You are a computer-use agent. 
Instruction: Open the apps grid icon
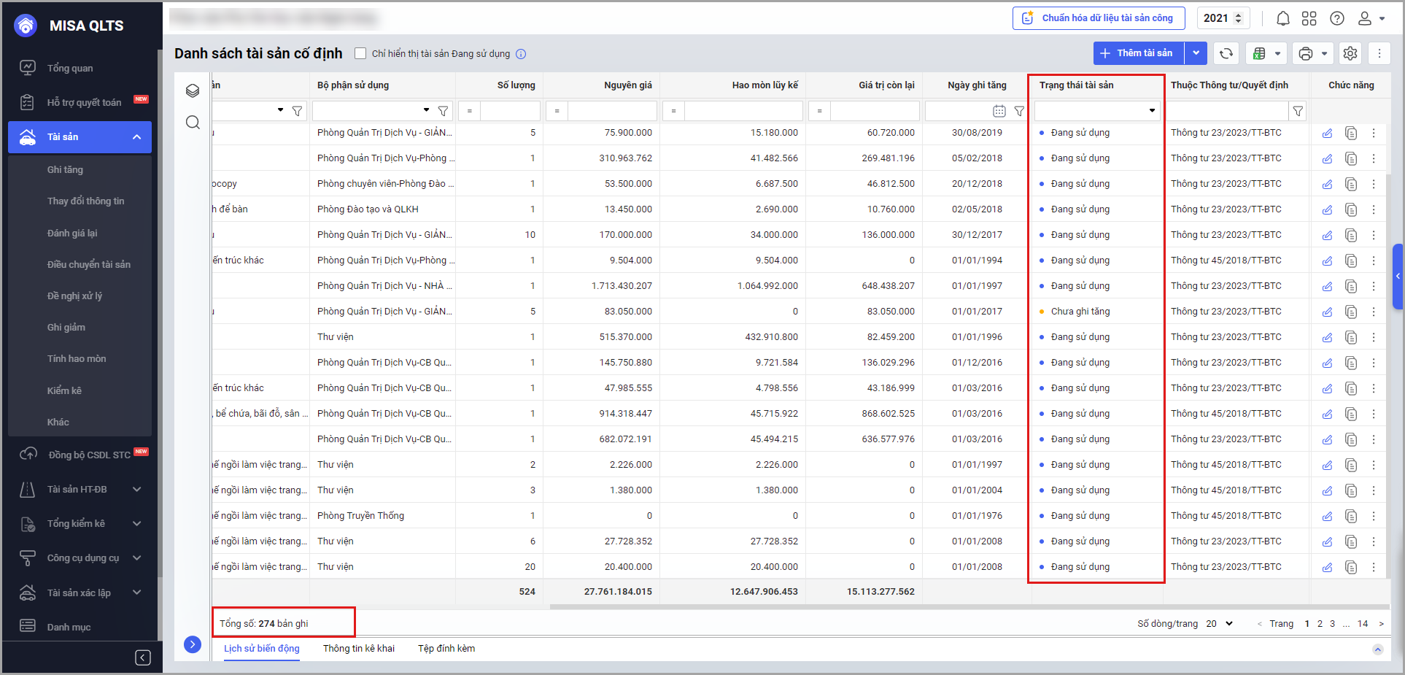tap(1309, 18)
